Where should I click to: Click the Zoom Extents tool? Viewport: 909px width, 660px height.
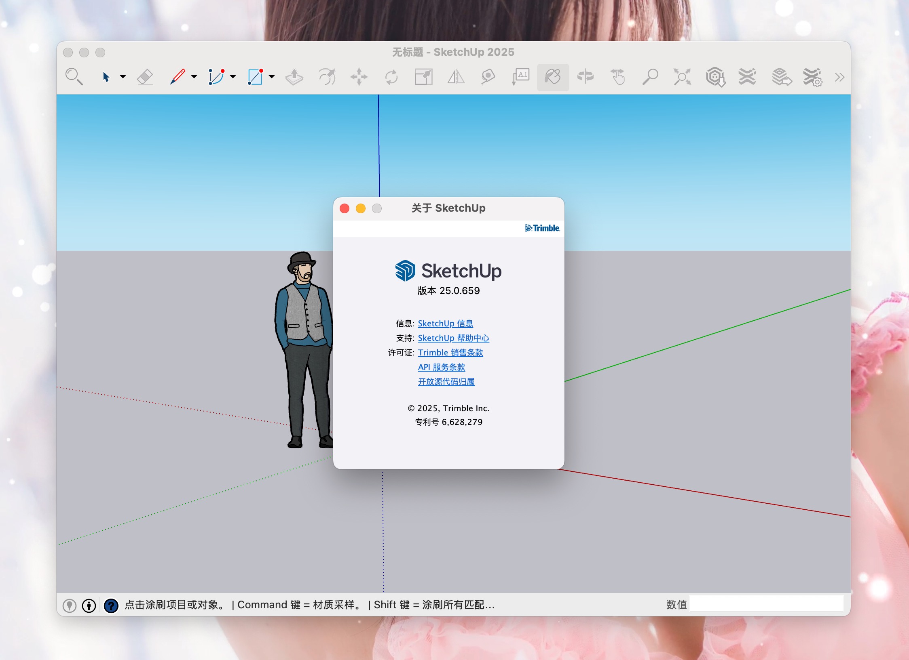click(x=682, y=77)
